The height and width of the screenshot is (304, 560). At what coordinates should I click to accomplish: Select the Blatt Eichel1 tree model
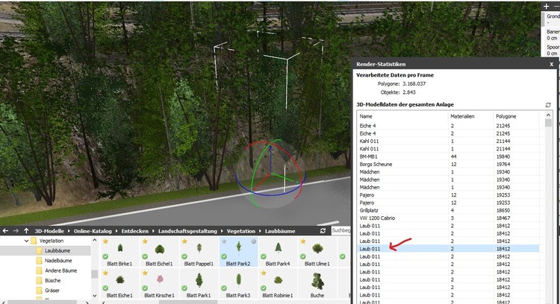[x=159, y=251]
